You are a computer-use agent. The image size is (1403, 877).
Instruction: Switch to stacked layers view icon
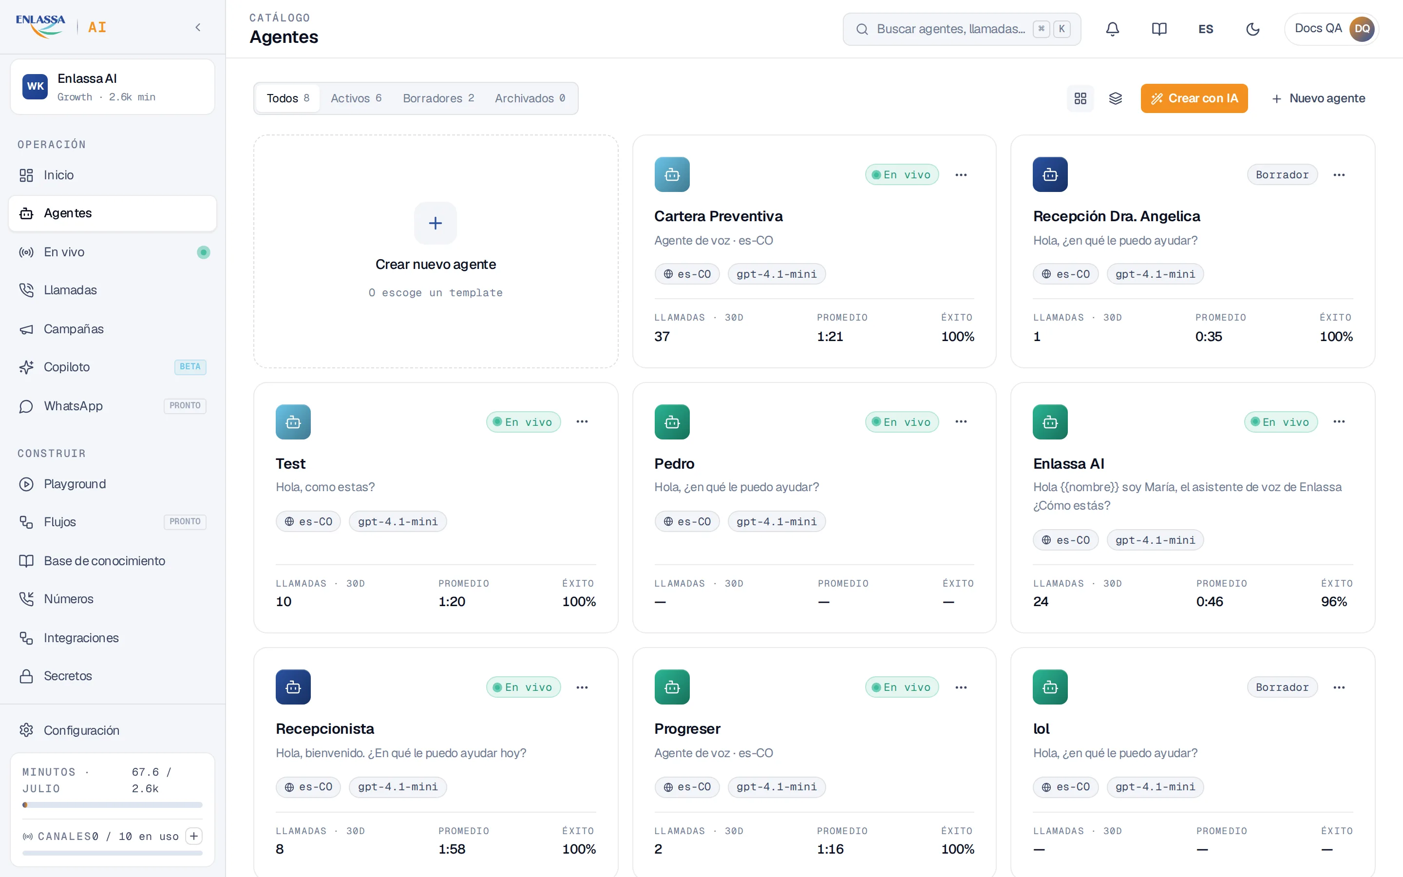pyautogui.click(x=1115, y=98)
